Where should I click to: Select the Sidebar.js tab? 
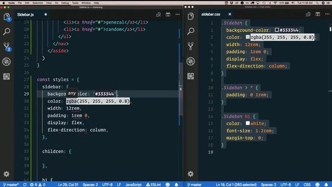(25, 15)
